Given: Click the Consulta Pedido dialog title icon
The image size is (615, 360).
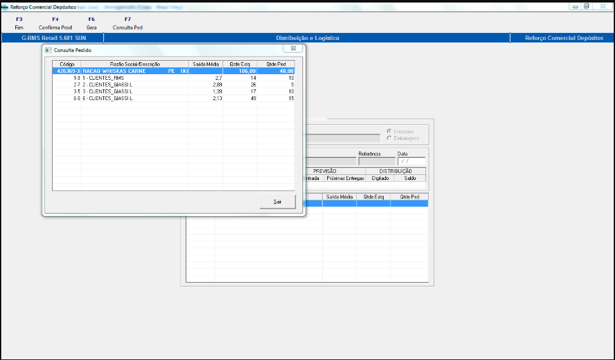Looking at the screenshot, I should 48,50.
